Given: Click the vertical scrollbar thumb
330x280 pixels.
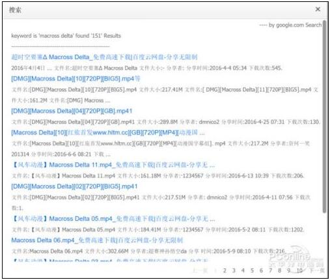Looking at the screenshot, I should pos(324,117).
